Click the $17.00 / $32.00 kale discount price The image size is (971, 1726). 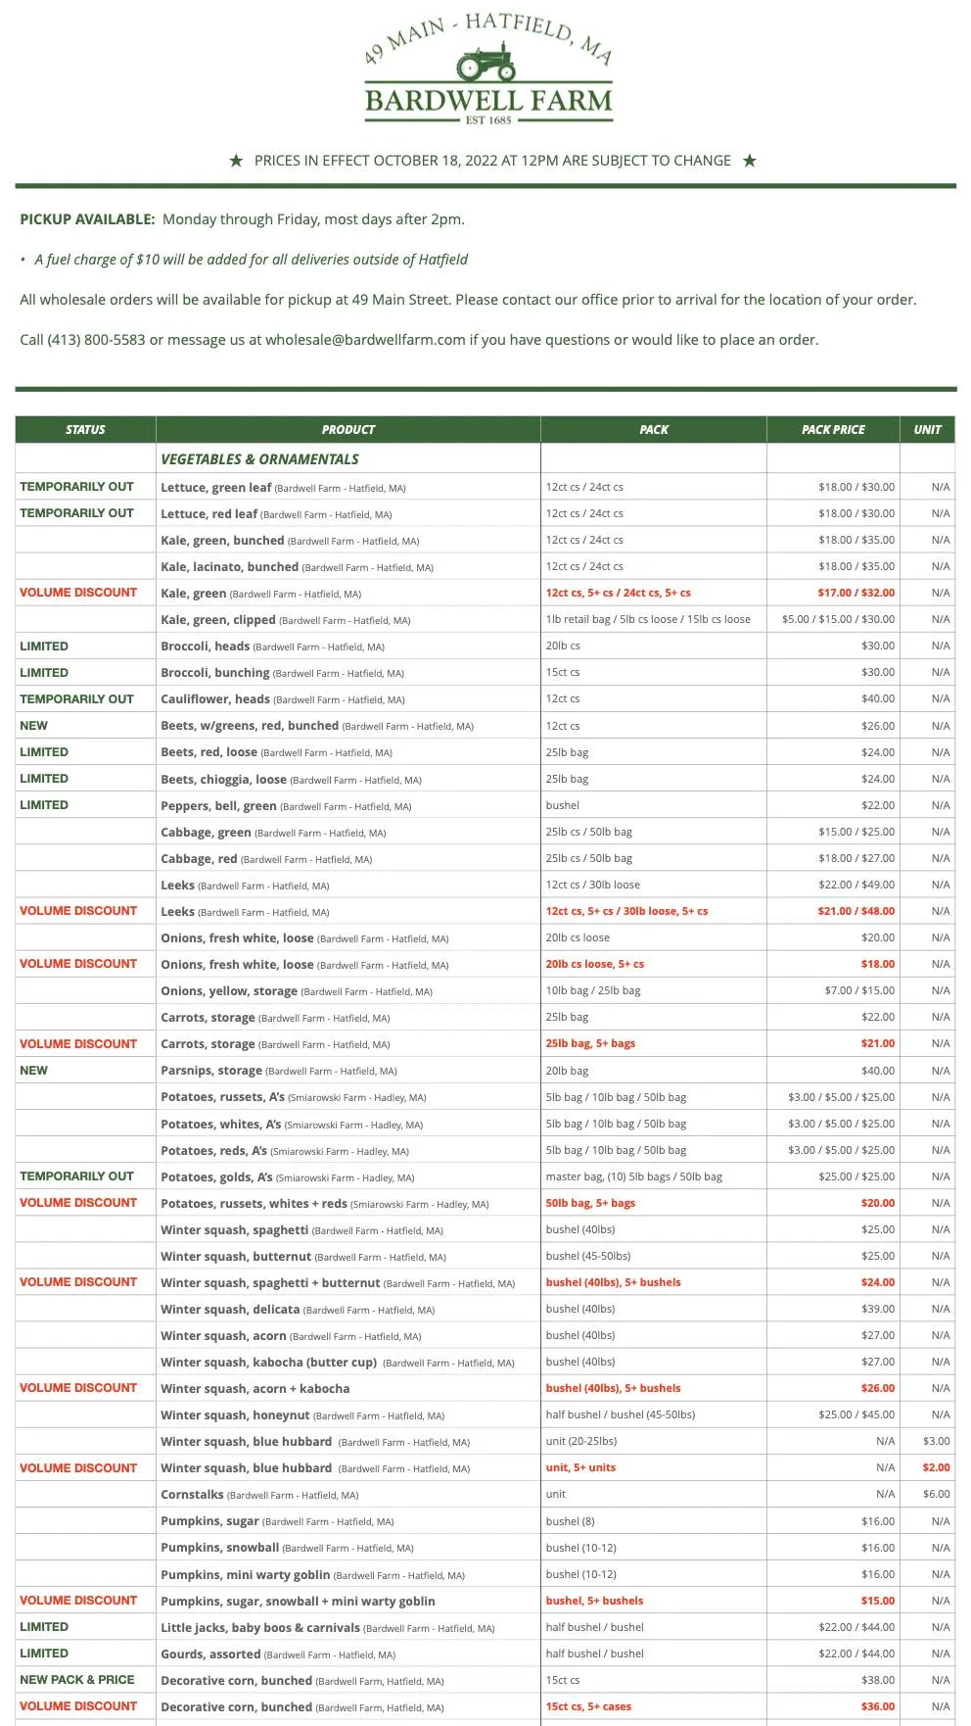[x=855, y=593]
